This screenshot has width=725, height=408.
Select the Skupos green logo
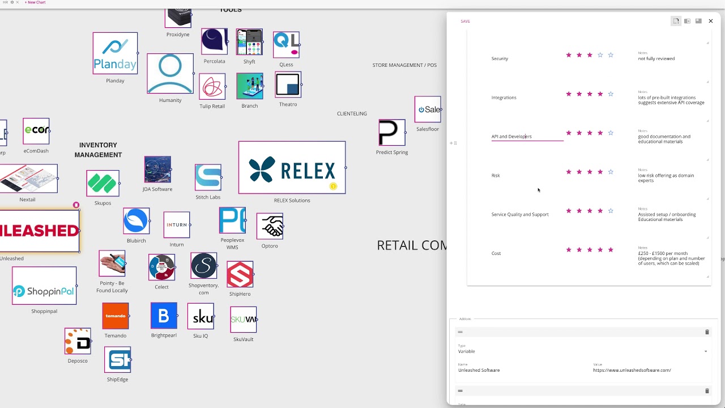pos(103,184)
